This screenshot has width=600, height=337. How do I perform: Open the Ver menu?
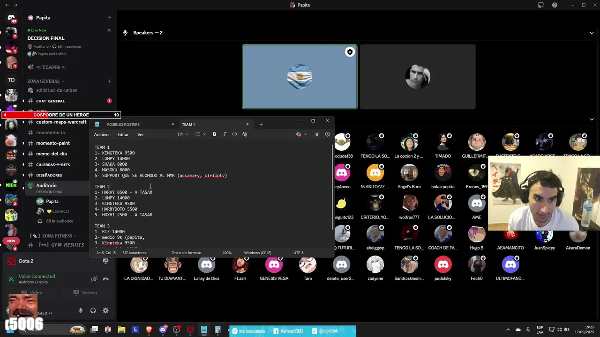click(x=140, y=134)
